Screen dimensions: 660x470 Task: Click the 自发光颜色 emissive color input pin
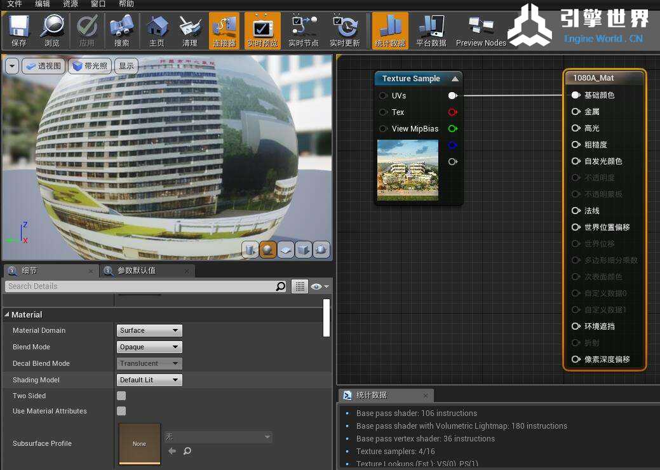576,161
